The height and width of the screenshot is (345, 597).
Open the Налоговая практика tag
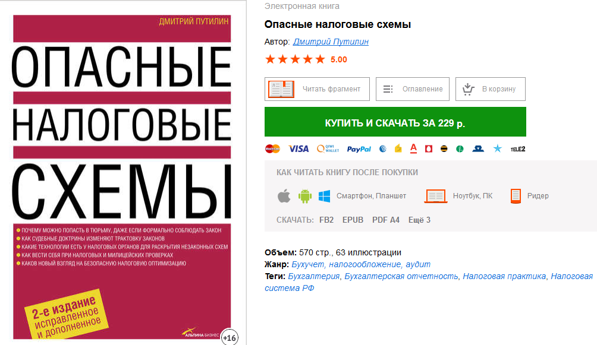pos(504,276)
